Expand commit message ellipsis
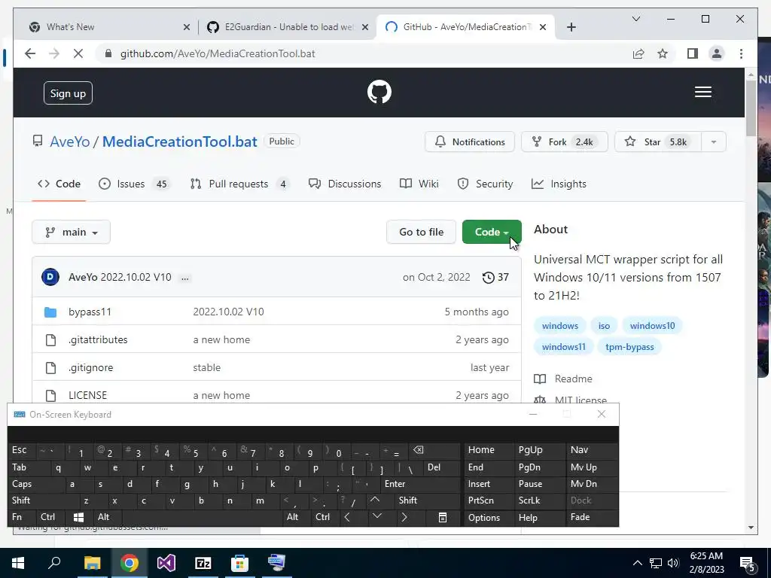Image resolution: width=771 pixels, height=578 pixels. [185, 278]
